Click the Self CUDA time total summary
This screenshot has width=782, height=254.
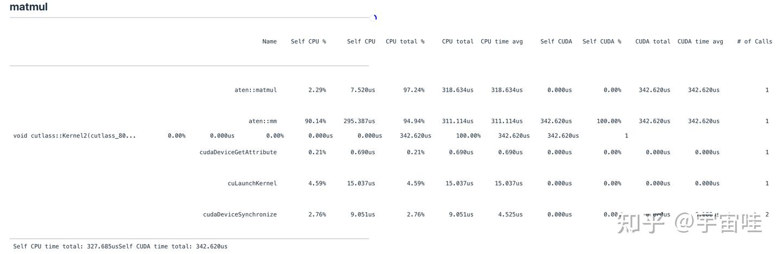pyautogui.click(x=173, y=246)
